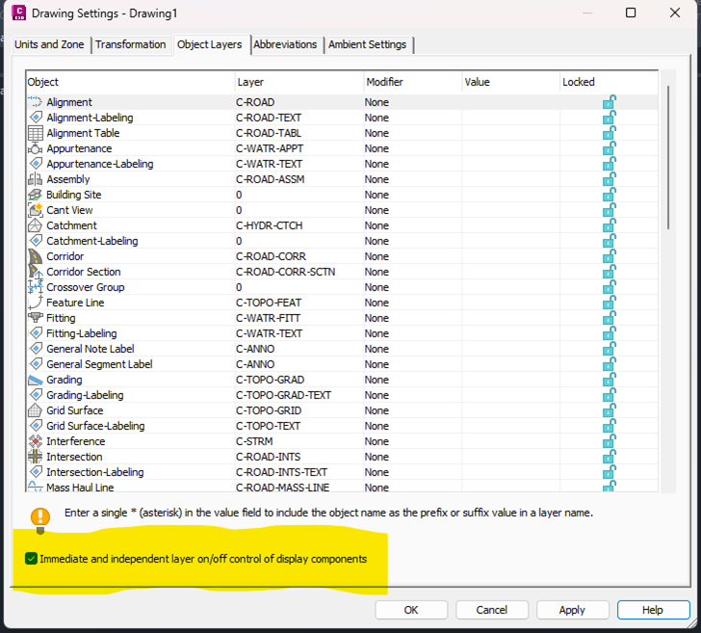Click the Cancel button
Viewport: 701px width, 633px height.
[492, 610]
